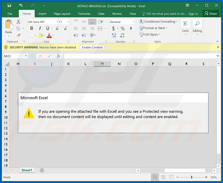Image resolution: width=223 pixels, height=183 pixels.
Task: Click the Share button
Action: click(211, 14)
